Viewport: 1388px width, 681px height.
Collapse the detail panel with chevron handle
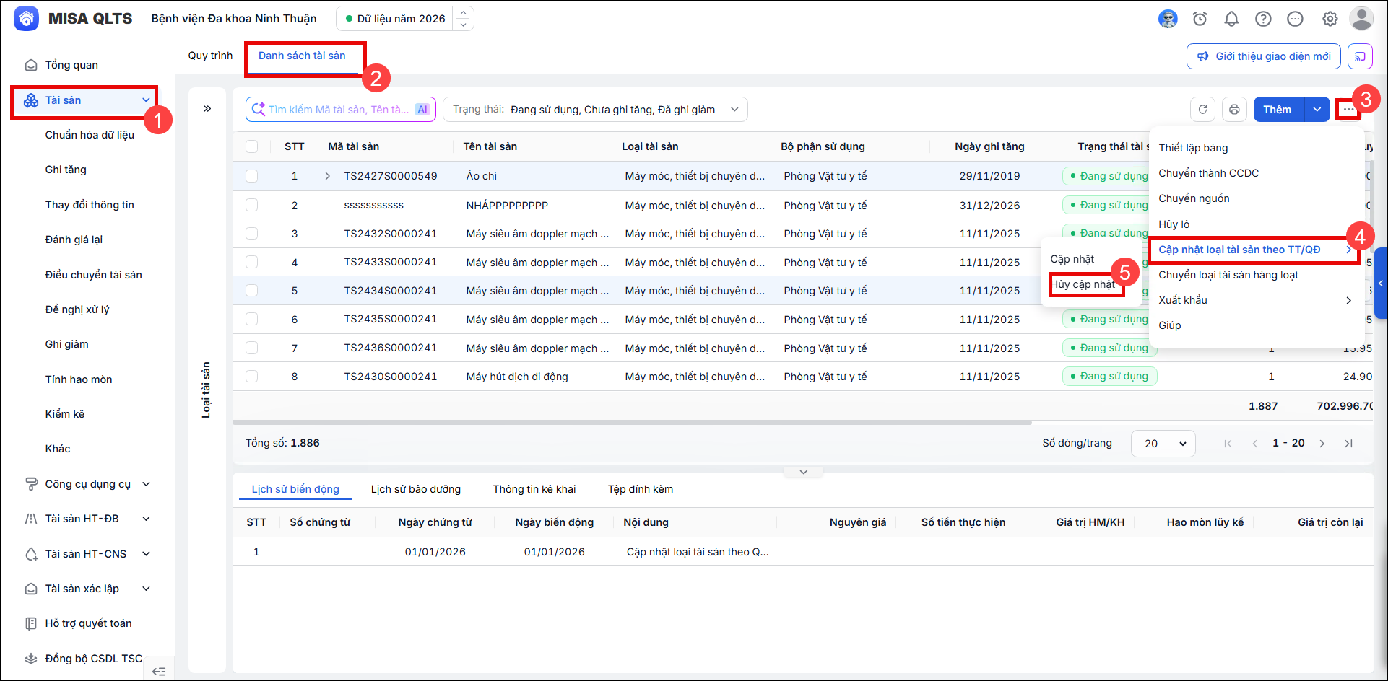[x=803, y=472]
